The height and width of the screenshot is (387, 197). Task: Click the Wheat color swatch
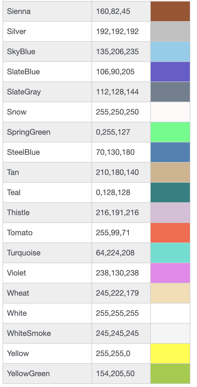pyautogui.click(x=170, y=293)
